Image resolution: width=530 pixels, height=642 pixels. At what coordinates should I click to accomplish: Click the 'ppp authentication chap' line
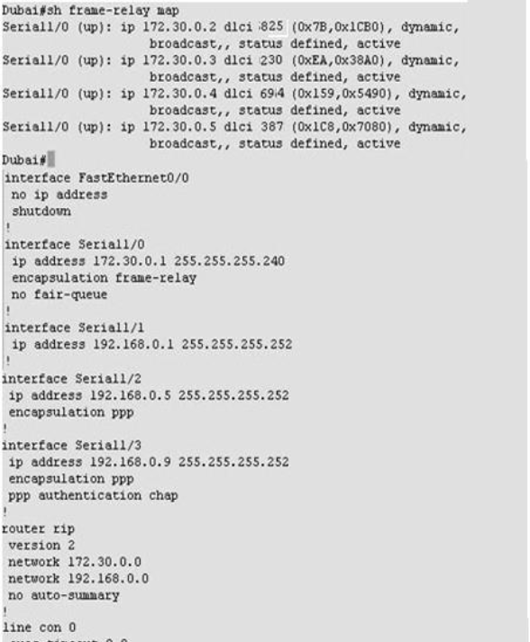[93, 496]
